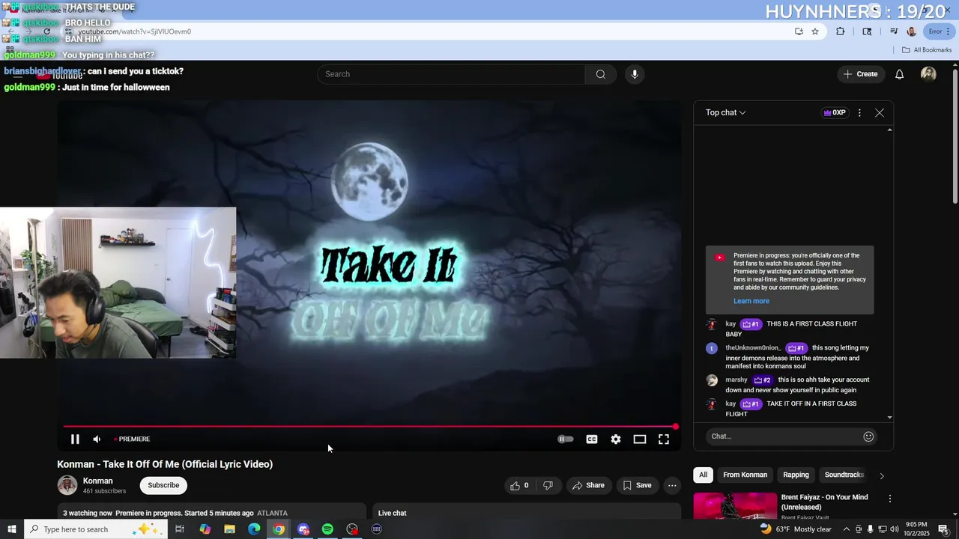Viewport: 959px width, 539px height.
Task: Like the Konman video
Action: pos(520,485)
